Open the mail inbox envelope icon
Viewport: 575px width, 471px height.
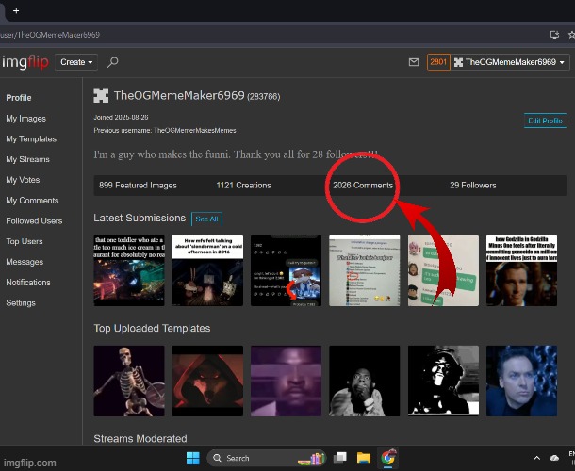tap(414, 62)
